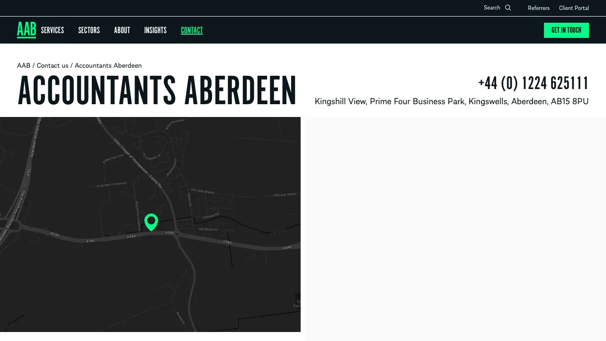The height and width of the screenshot is (341, 606).
Task: Click the GET IN TOUCH button
Action: [566, 30]
